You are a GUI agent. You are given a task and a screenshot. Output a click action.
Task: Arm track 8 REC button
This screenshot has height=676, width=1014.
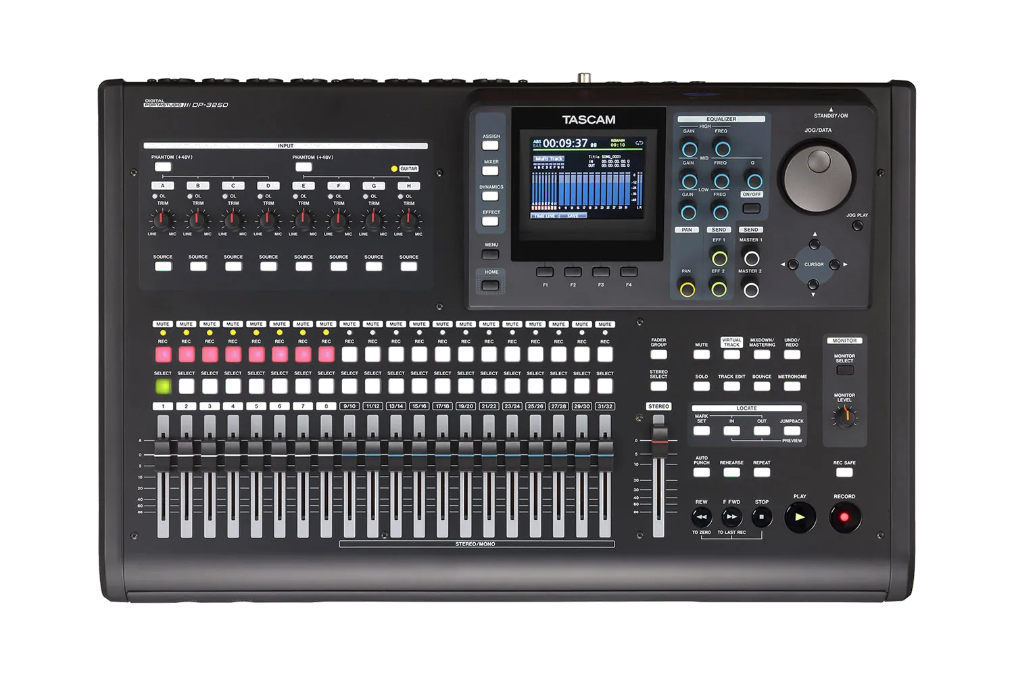tap(327, 354)
